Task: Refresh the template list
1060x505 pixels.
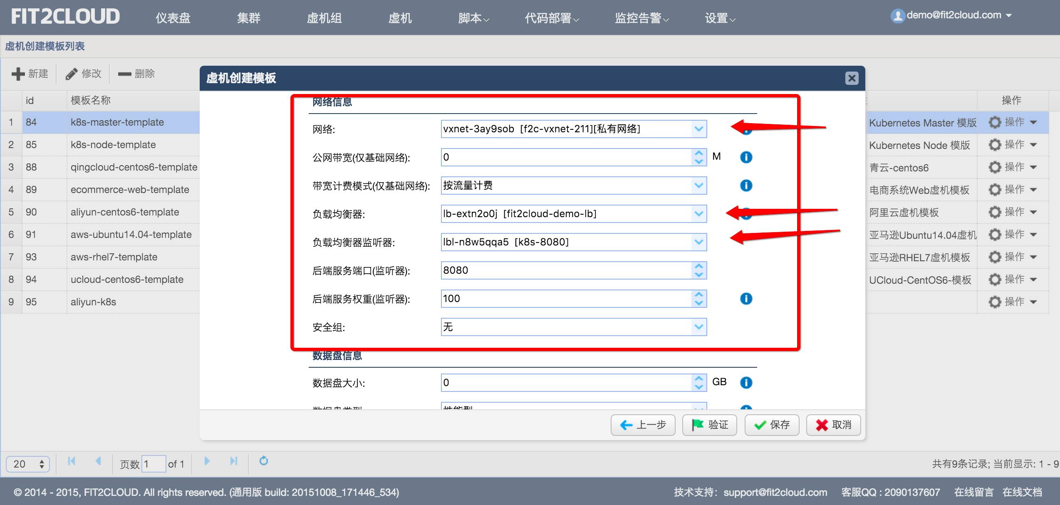Action: [263, 461]
